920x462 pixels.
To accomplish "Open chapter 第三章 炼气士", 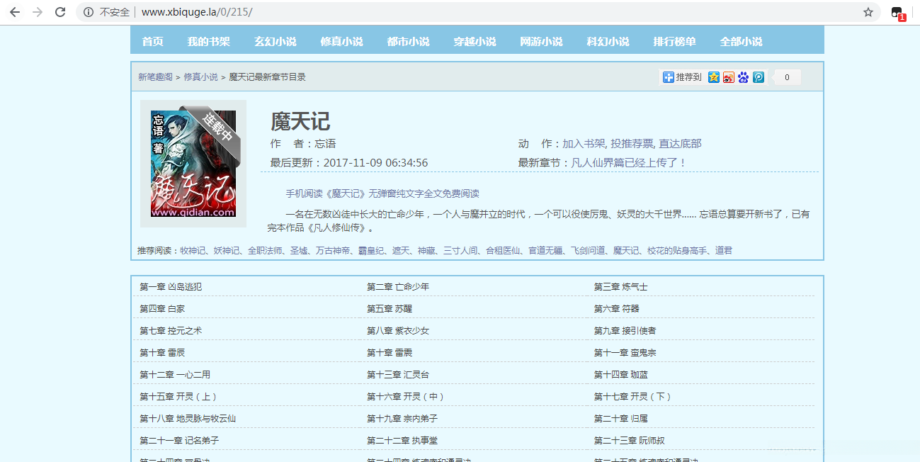I will (x=621, y=287).
